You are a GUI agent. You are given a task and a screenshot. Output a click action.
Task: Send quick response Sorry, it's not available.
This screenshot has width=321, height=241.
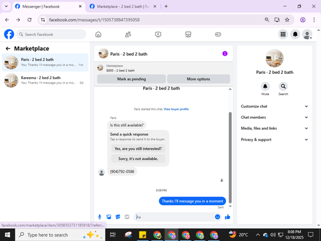[x=138, y=159]
